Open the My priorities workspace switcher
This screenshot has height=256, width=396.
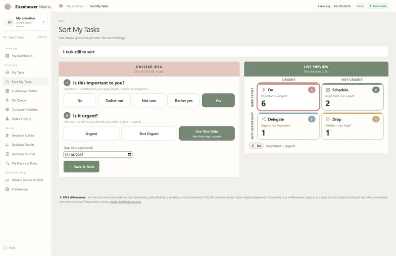tap(26, 22)
